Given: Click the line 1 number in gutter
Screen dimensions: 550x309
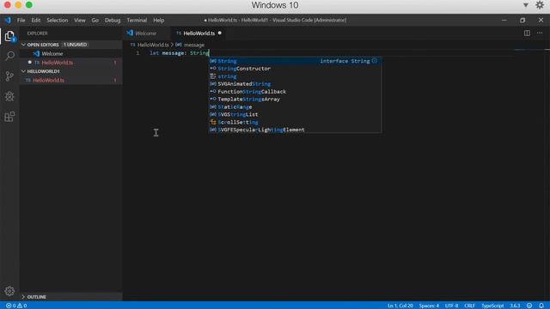Looking at the screenshot, I should (x=137, y=53).
